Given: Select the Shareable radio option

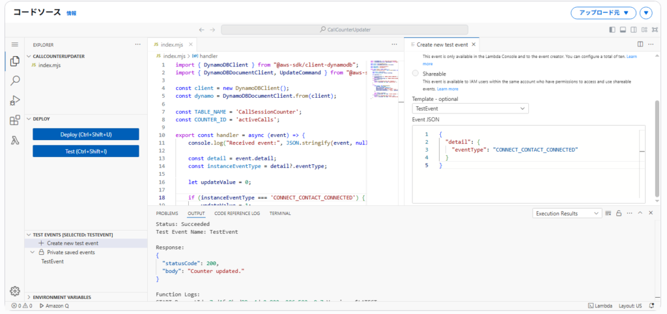Looking at the screenshot, I should [416, 74].
